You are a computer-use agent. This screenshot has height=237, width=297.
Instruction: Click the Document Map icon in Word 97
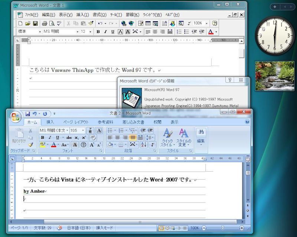(x=181, y=23)
